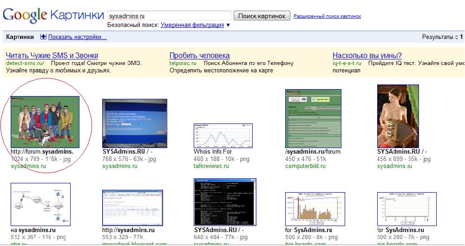Click the 450 x 476 - 51k details
The height and width of the screenshot is (246, 465).
tap(306, 159)
